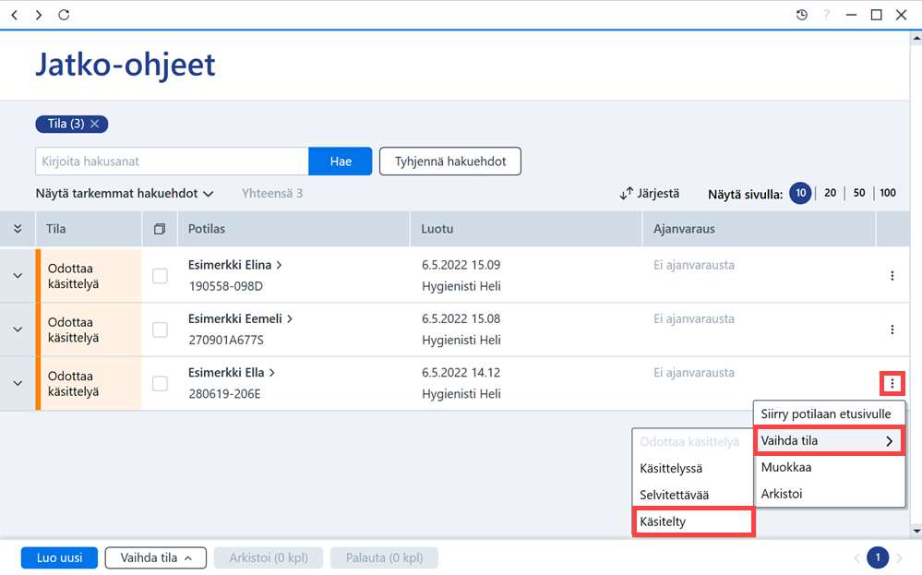Viewport: 922px width, 575px height.
Task: Open three-dot menu for Esimerkki Eemeli
Action: point(892,329)
